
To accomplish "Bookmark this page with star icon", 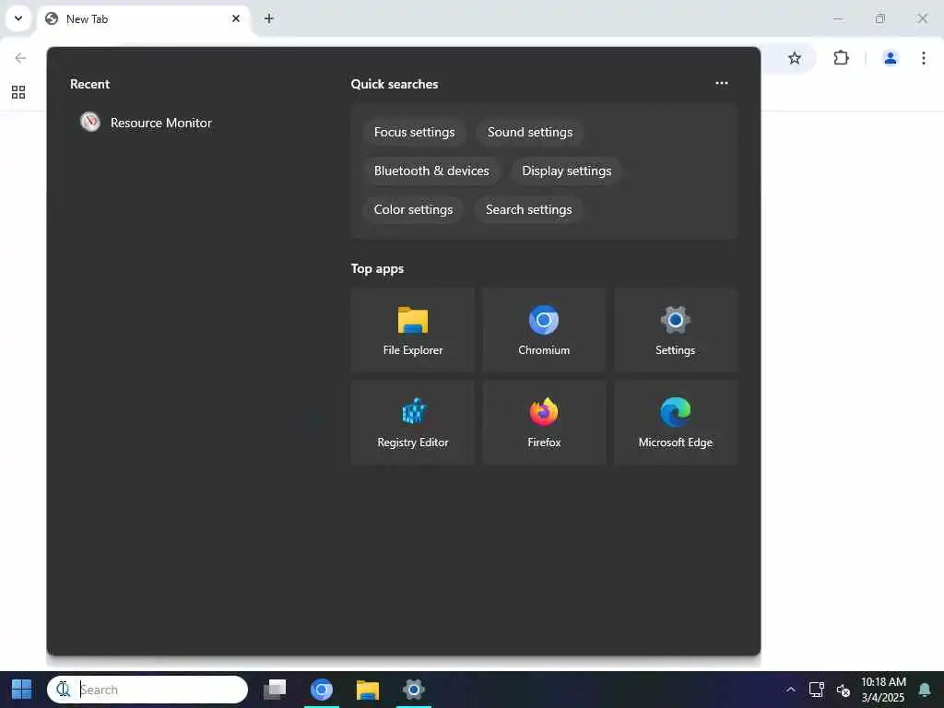I will 795,58.
